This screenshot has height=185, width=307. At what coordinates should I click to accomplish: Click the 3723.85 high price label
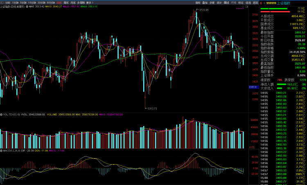click(x=203, y=10)
